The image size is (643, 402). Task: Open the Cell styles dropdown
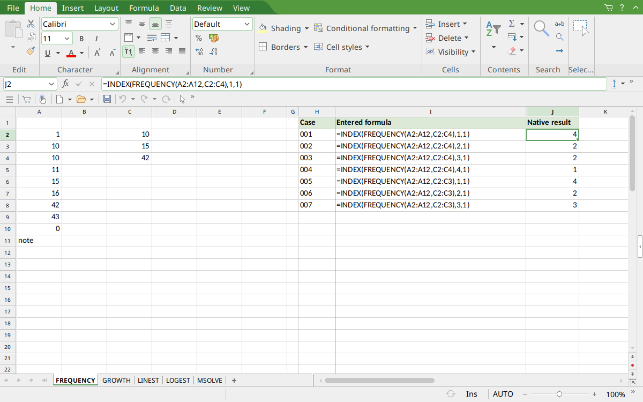[368, 47]
